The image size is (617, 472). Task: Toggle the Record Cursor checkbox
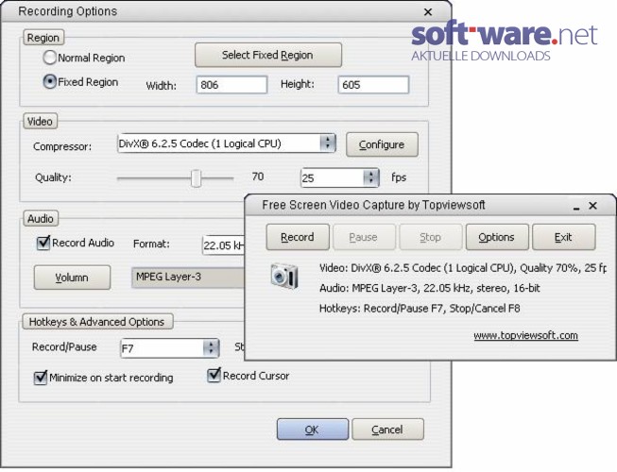pos(214,376)
